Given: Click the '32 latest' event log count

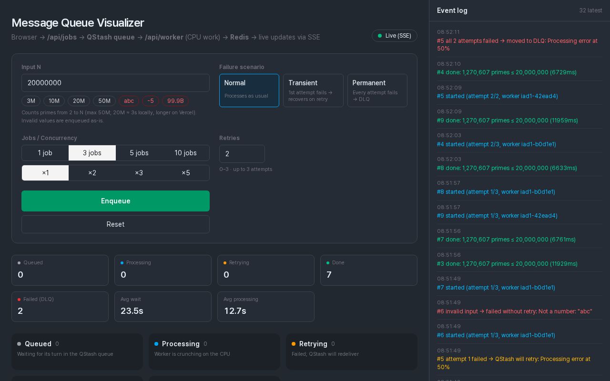Looking at the screenshot, I should coord(591,10).
